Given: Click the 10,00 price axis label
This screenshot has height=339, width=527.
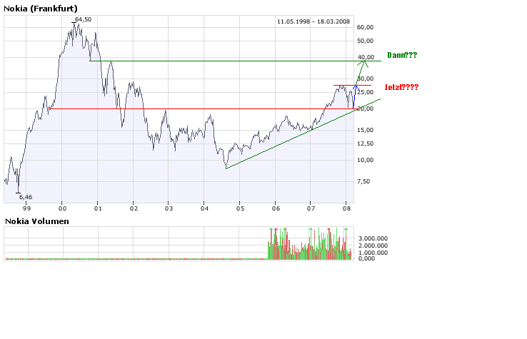Looking at the screenshot, I should [365, 160].
